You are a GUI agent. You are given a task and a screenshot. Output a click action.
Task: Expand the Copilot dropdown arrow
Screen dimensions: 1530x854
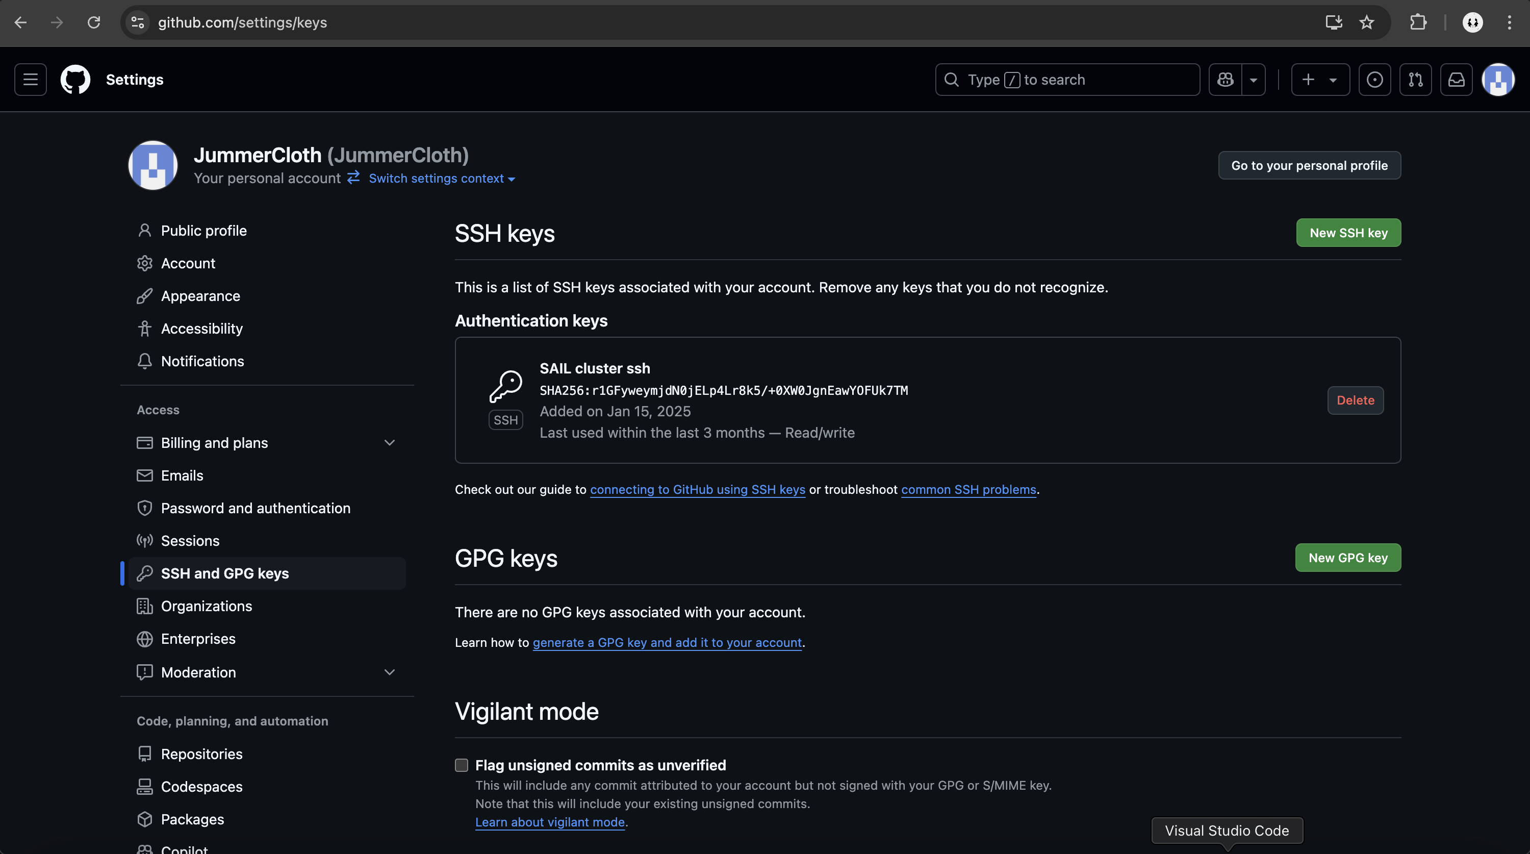[x=1253, y=80]
